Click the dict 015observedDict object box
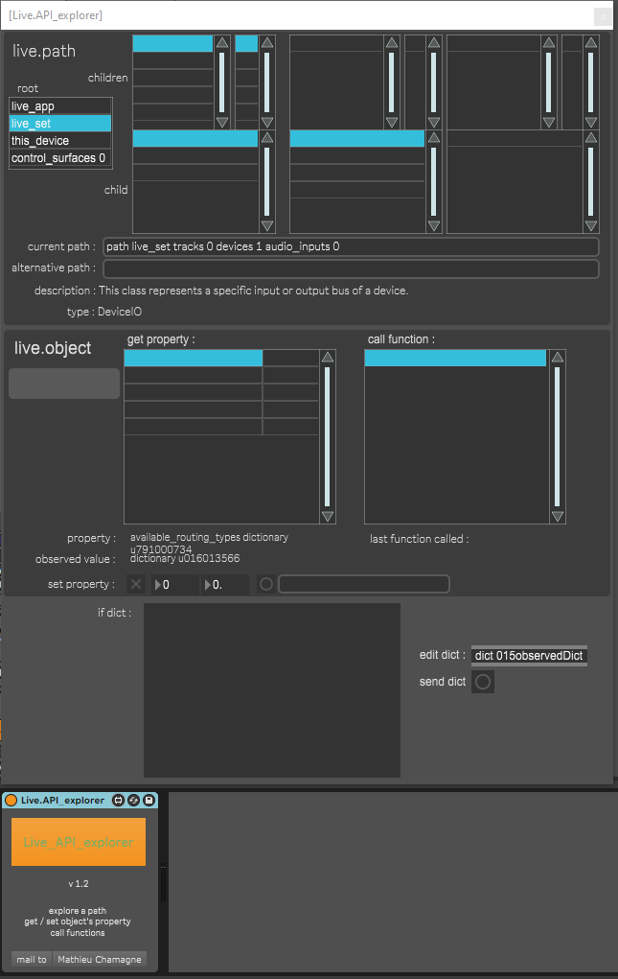 [x=529, y=656]
